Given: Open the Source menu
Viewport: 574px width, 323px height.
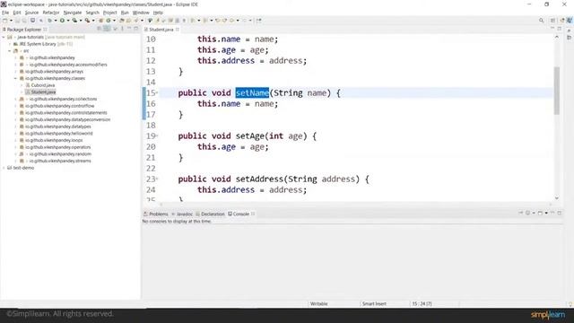Looking at the screenshot, I should point(31,13).
